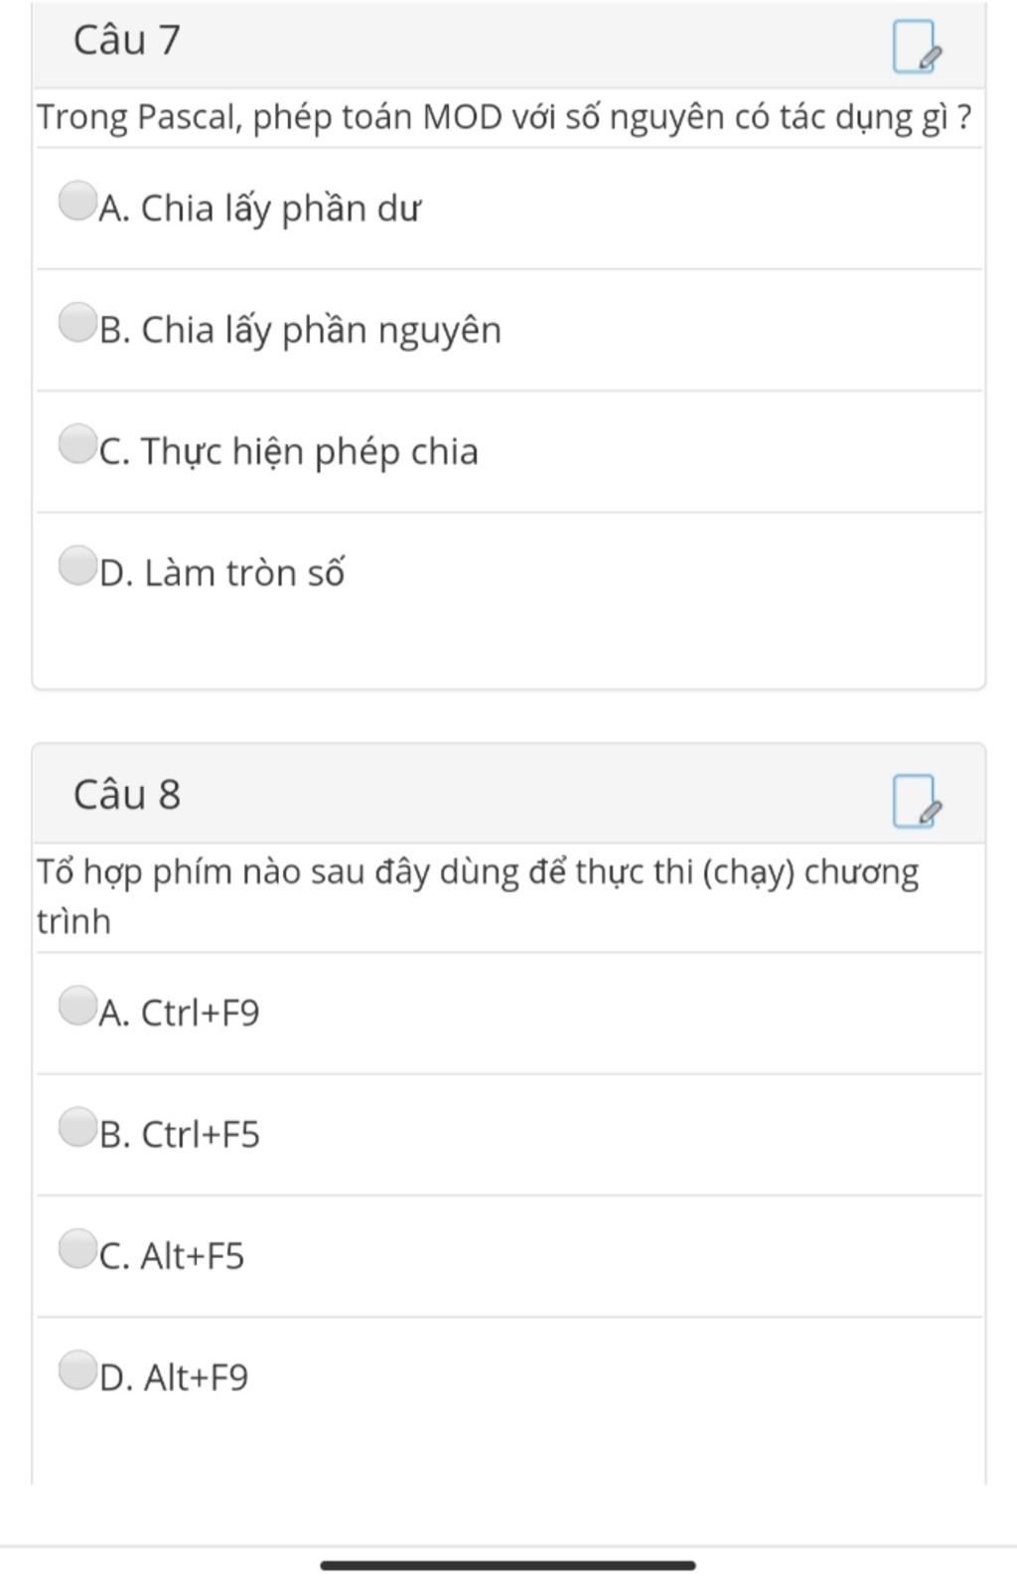Click the "Câu 8" question header

[127, 795]
